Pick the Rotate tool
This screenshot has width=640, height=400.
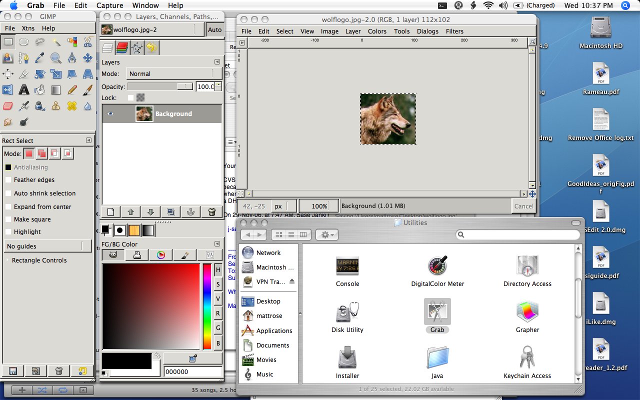(40, 74)
